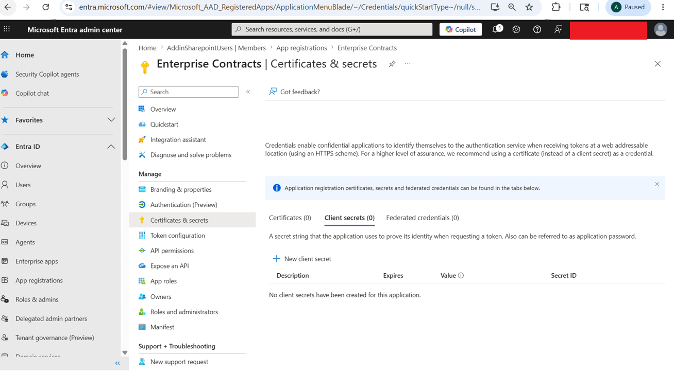
Task: Click Got feedback? button
Action: [294, 92]
